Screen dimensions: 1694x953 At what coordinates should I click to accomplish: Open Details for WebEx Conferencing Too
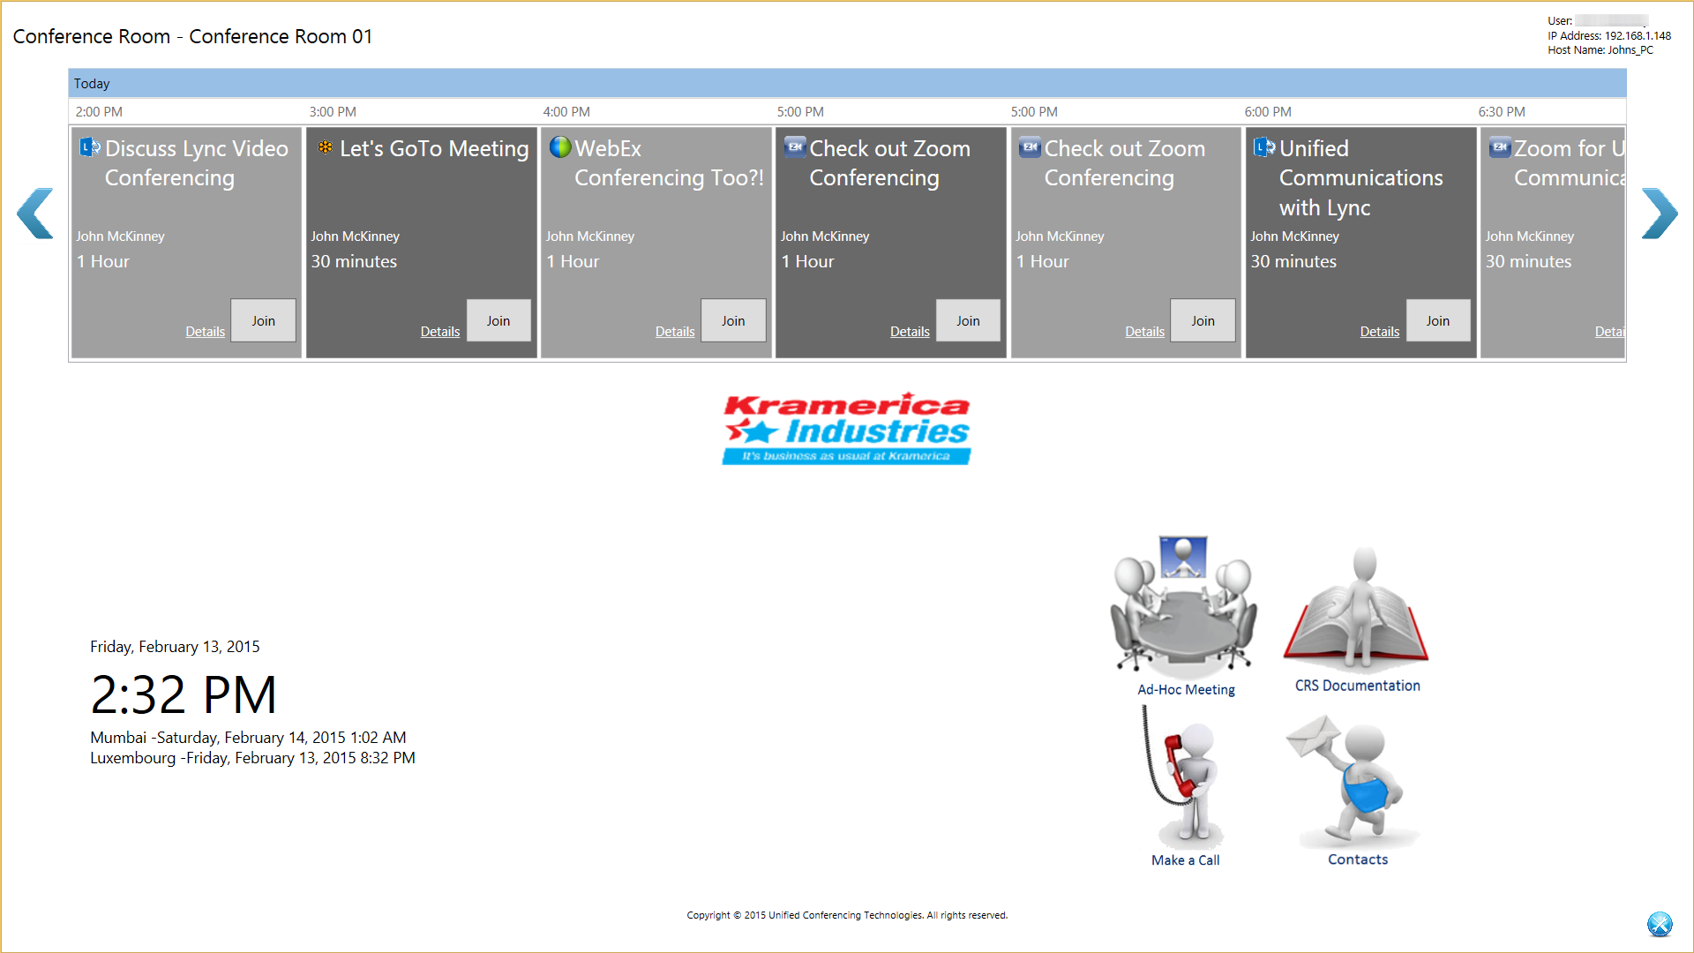[x=675, y=332]
